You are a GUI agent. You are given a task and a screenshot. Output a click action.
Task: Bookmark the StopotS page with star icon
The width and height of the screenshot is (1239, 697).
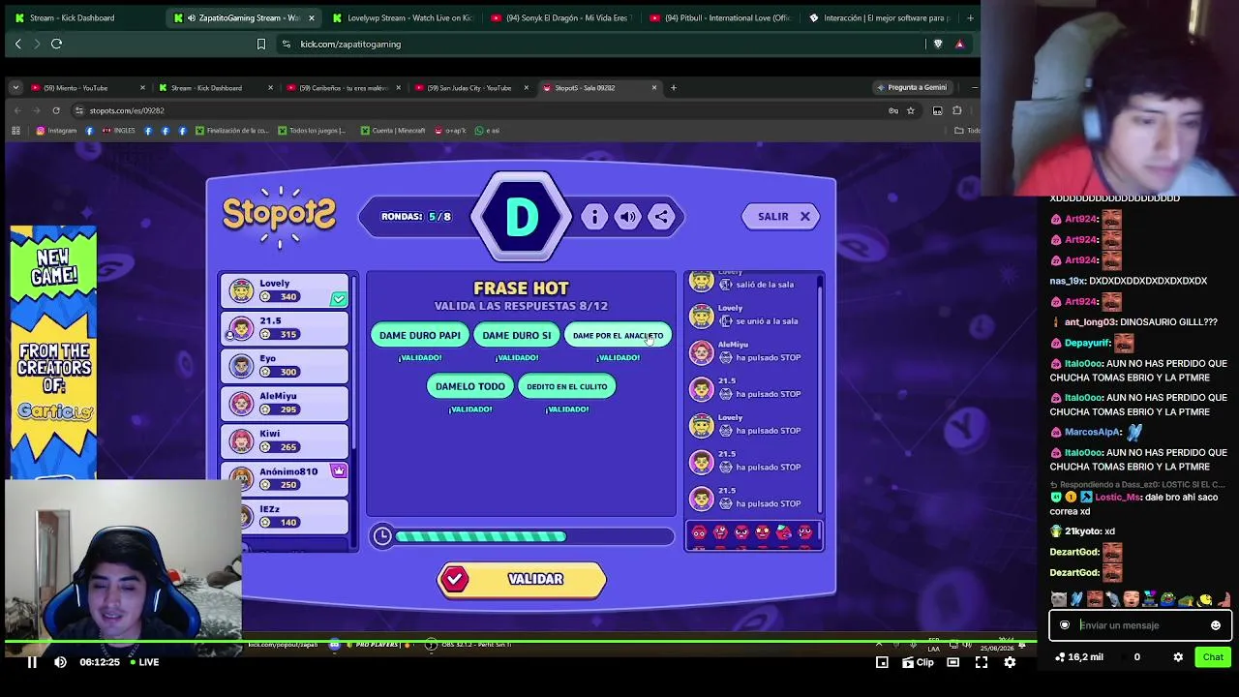[911, 110]
